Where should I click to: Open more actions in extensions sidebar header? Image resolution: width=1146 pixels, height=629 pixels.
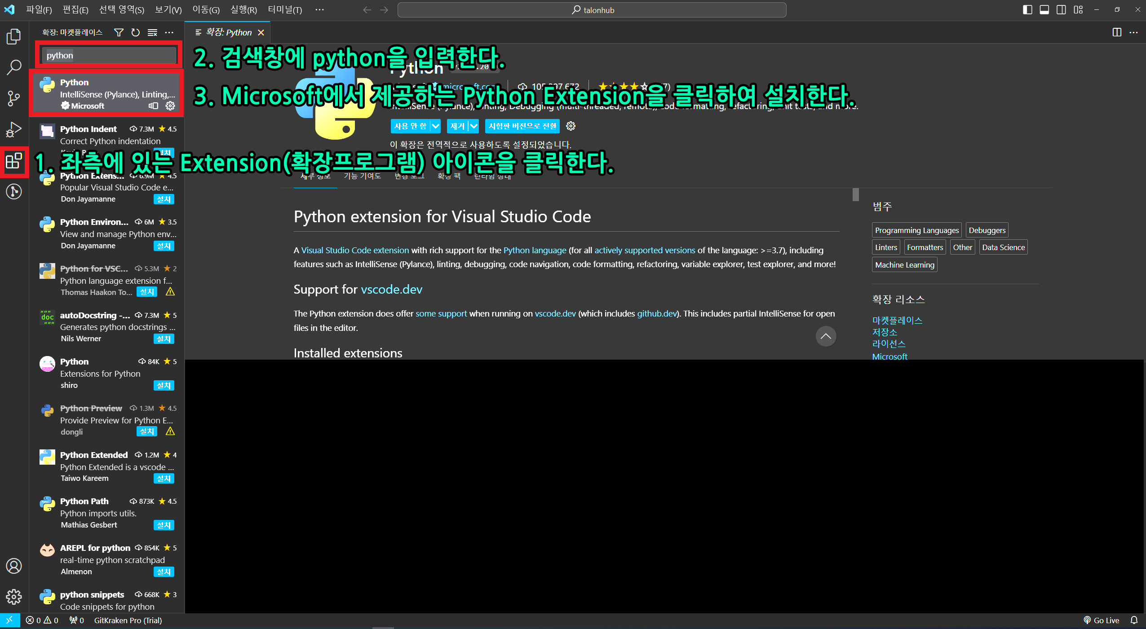pyautogui.click(x=169, y=32)
